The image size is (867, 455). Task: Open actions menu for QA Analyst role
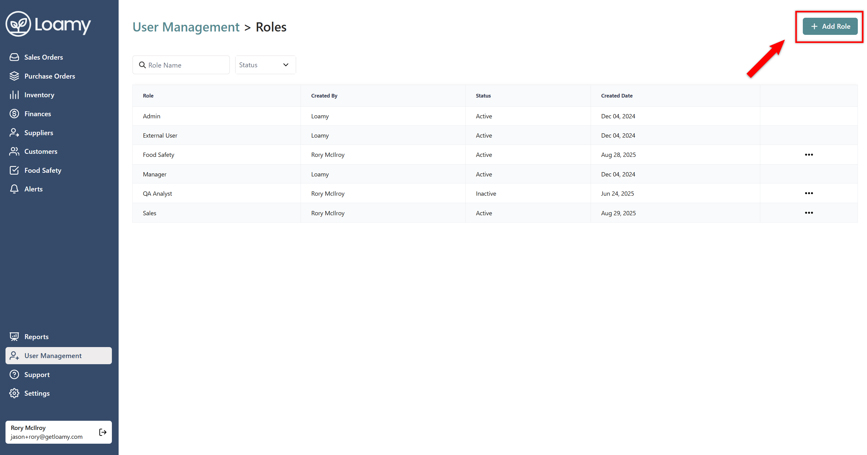pyautogui.click(x=808, y=194)
